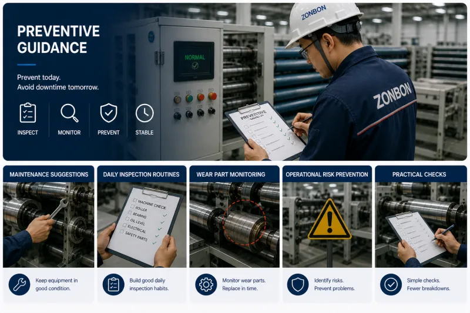Click the MONITOR label
The height and width of the screenshot is (313, 470).
pyautogui.click(x=69, y=132)
